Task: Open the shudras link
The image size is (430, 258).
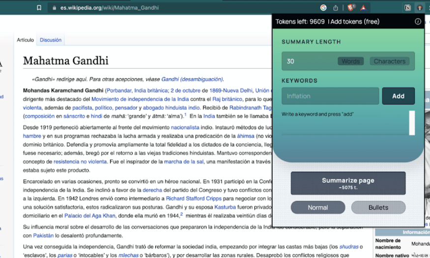Action: pos(349,247)
